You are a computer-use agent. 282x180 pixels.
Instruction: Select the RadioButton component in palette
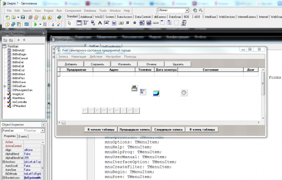click(135, 23)
